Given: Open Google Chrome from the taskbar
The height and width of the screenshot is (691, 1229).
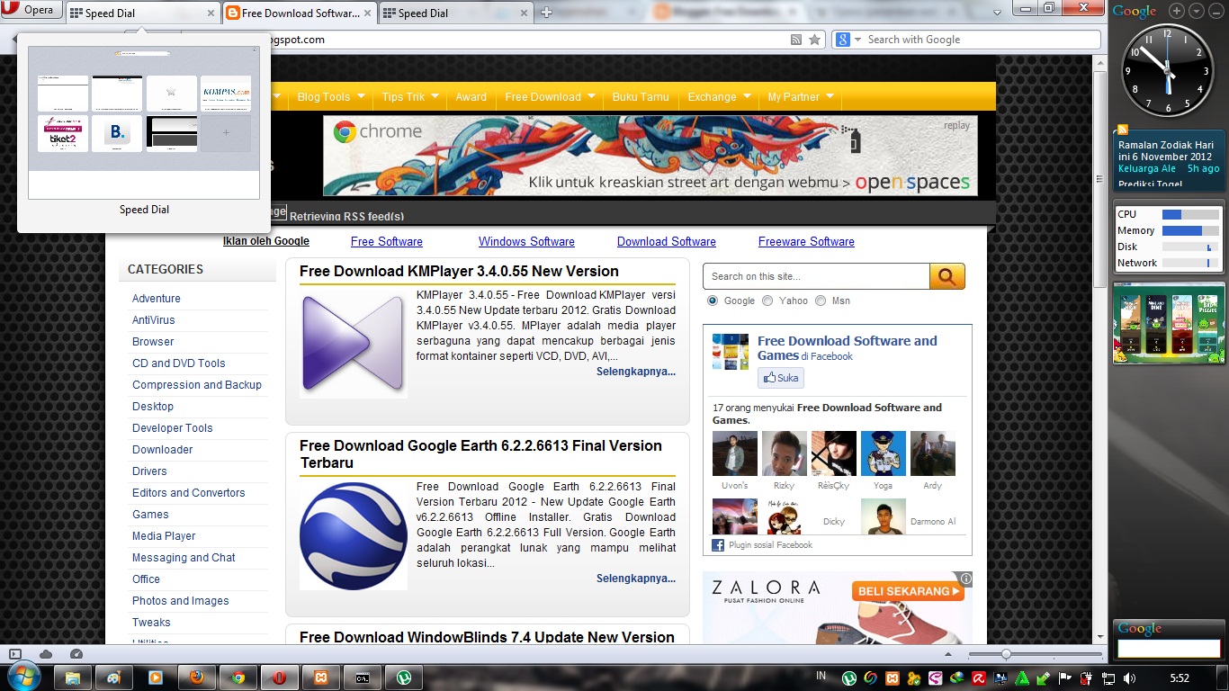Looking at the screenshot, I should click(238, 678).
